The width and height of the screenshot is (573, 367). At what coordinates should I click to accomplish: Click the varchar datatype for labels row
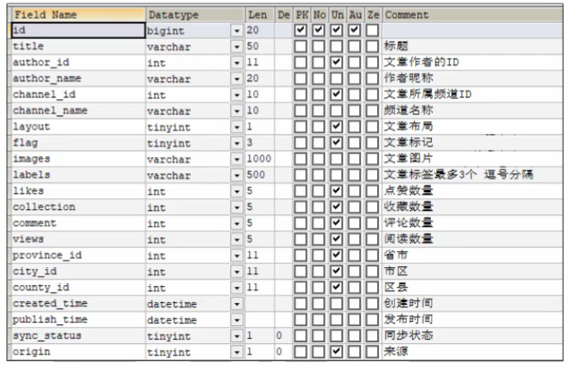(x=168, y=176)
